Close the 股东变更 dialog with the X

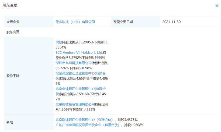(x=217, y=6)
